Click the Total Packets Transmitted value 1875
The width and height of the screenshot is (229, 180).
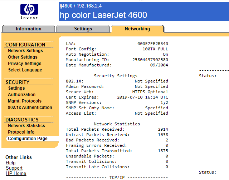163,151
